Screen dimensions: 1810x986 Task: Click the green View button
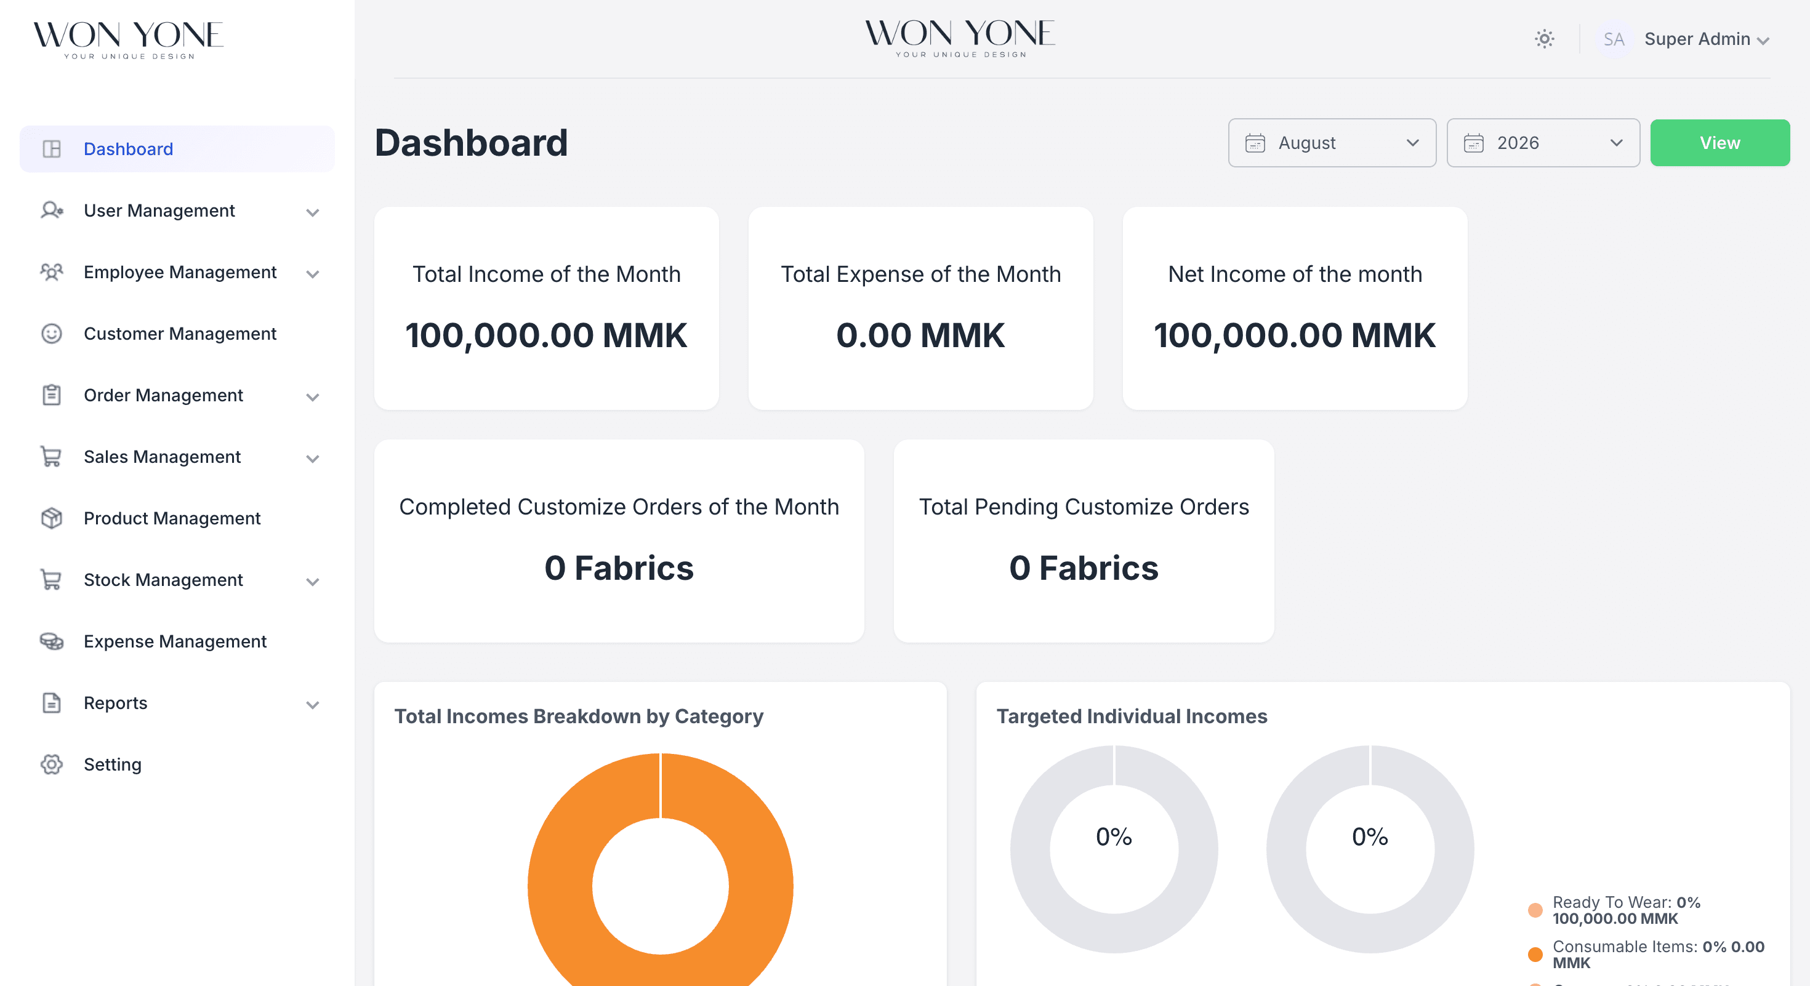click(1719, 143)
